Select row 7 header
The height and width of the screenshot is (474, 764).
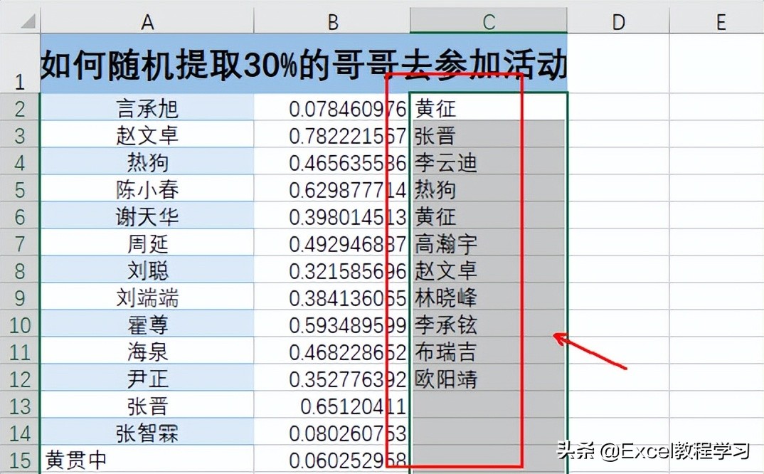coord(19,243)
